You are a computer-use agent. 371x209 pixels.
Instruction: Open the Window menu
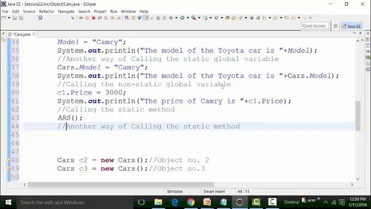pos(128,12)
